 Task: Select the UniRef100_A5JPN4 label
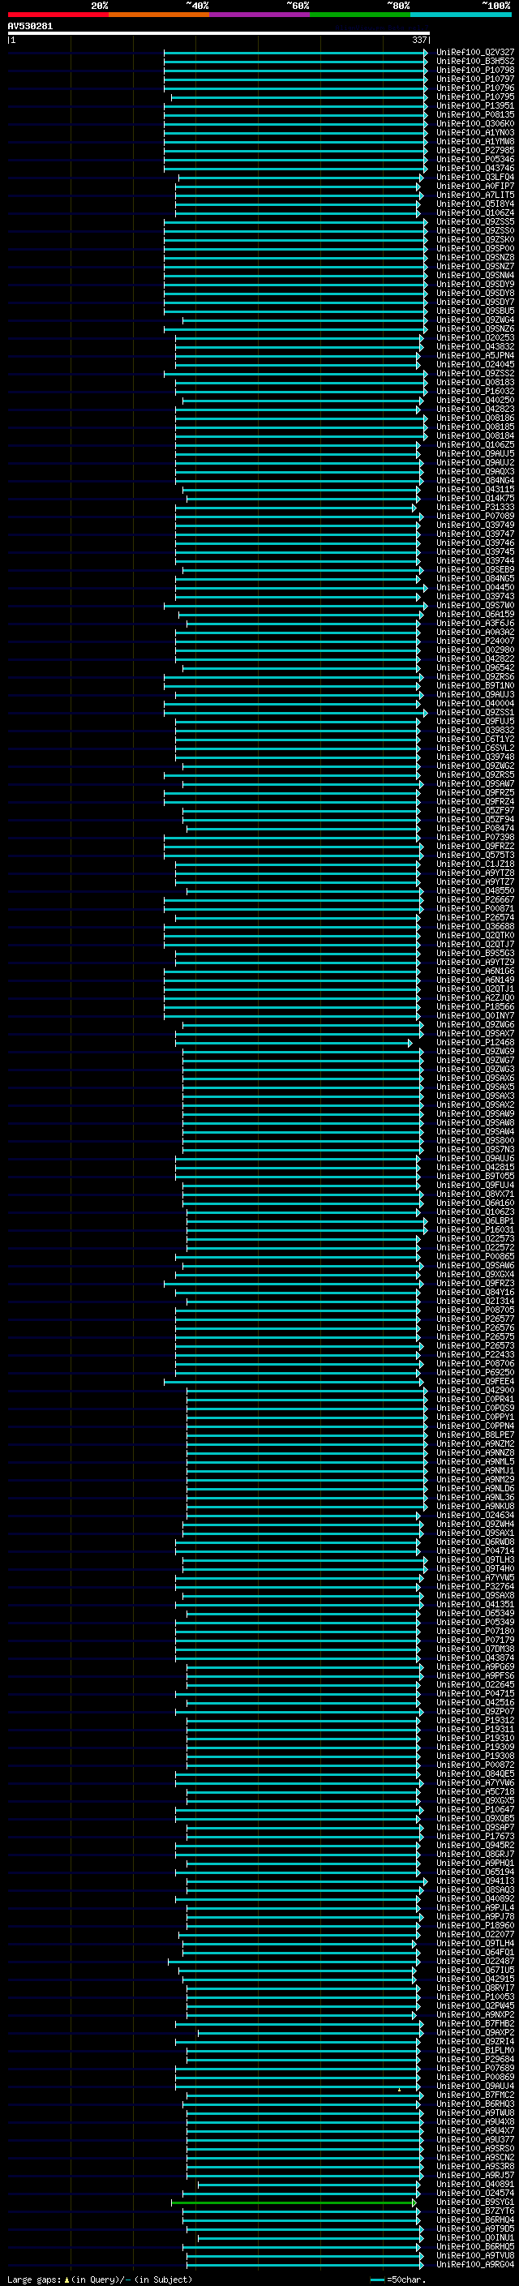tap(475, 356)
